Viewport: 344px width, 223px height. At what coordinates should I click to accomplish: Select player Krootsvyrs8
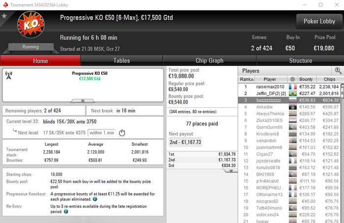coord(267,134)
